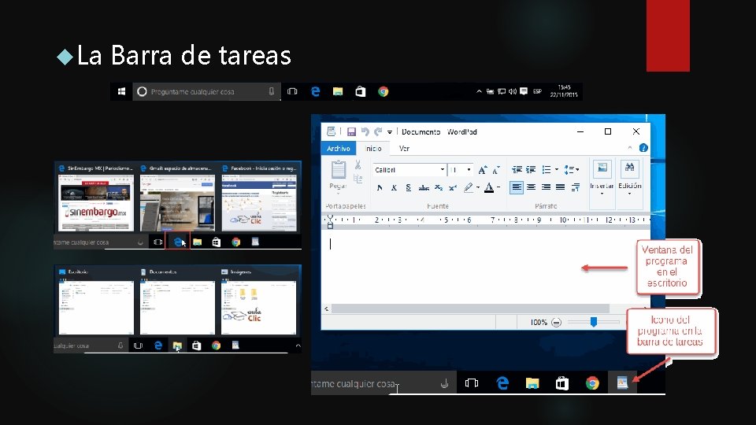Screen dimensions: 756x425
Task: Open the action center notification icon in the tray
Action: pos(524,91)
